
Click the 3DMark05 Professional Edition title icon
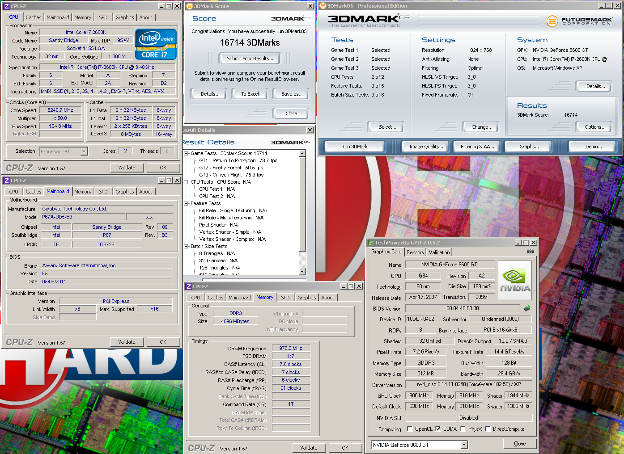tap(323, 6)
